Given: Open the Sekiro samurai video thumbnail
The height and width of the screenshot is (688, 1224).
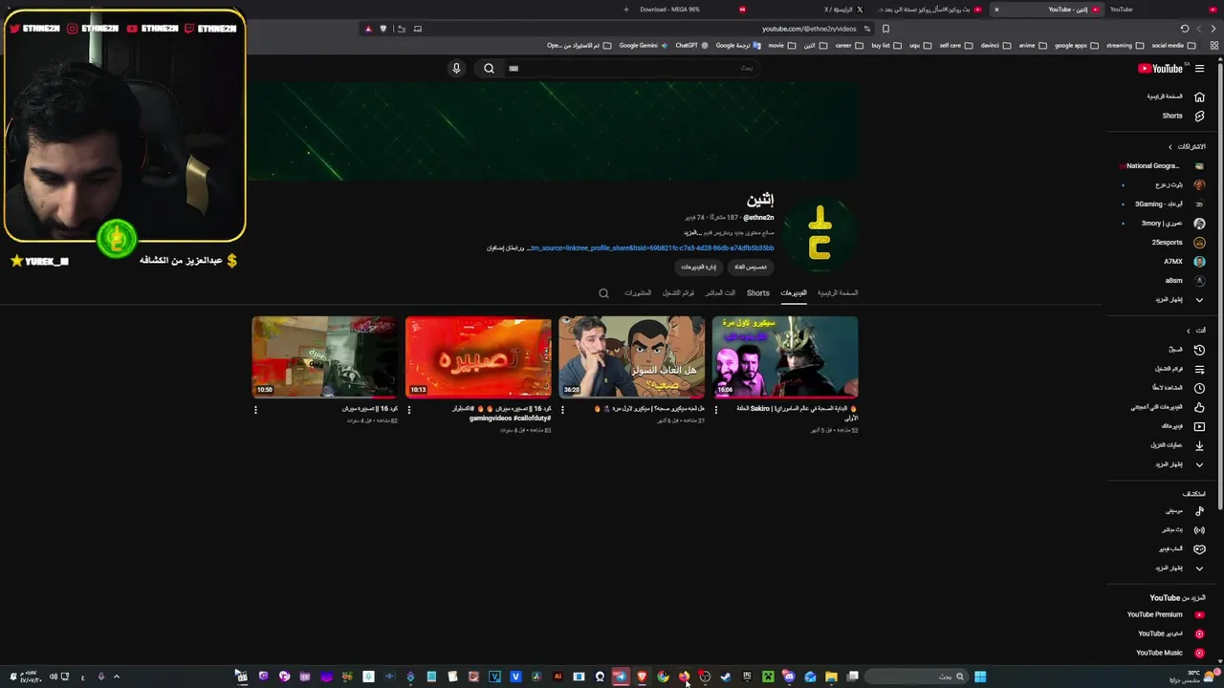Looking at the screenshot, I should [785, 356].
